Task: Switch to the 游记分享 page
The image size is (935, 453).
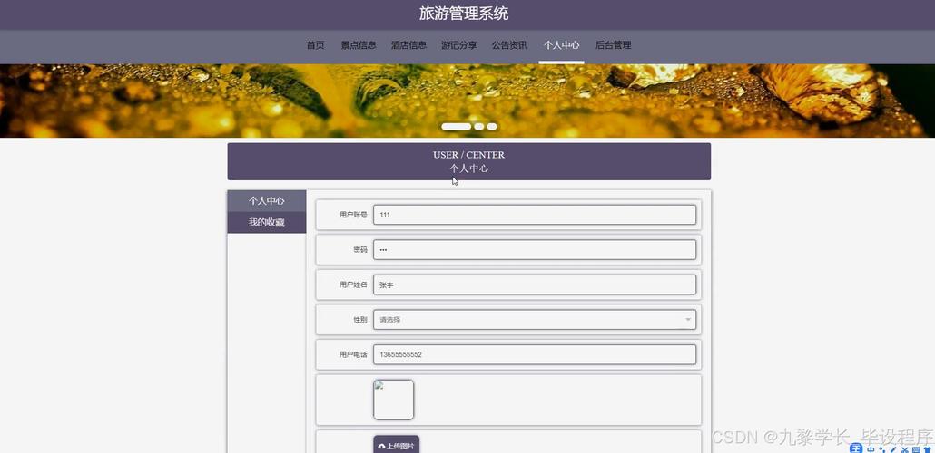Action: (459, 45)
